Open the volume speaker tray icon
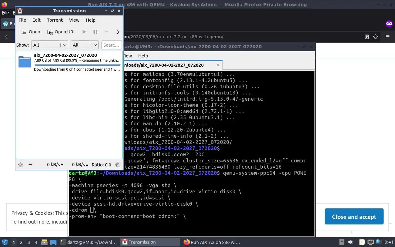Viewport: 395px width, 247px height. pyautogui.click(x=351, y=242)
